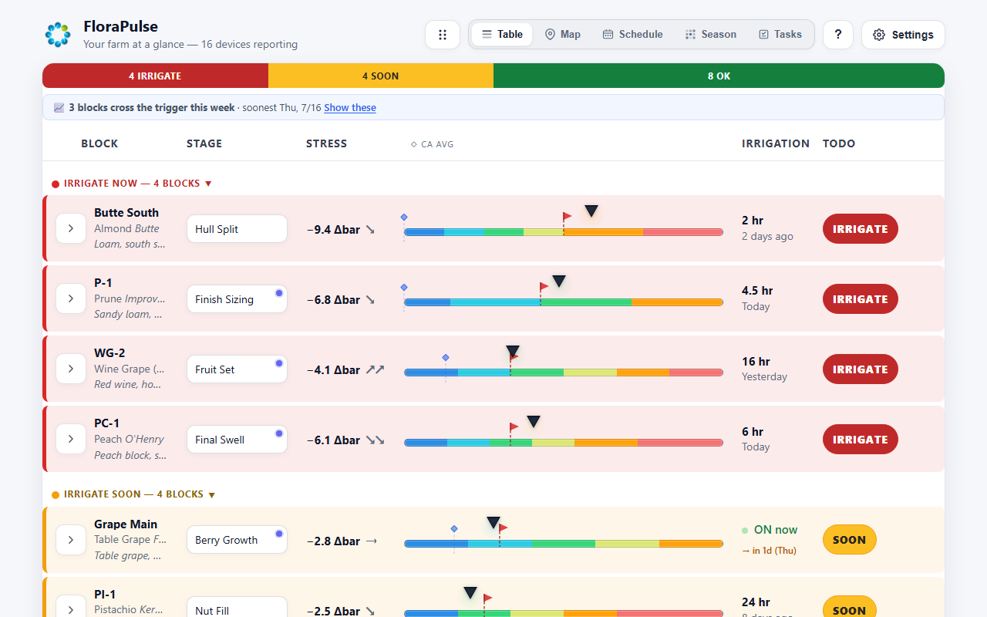
Task: Click the black triangle marker on PI-1's bar
Action: pos(470,593)
